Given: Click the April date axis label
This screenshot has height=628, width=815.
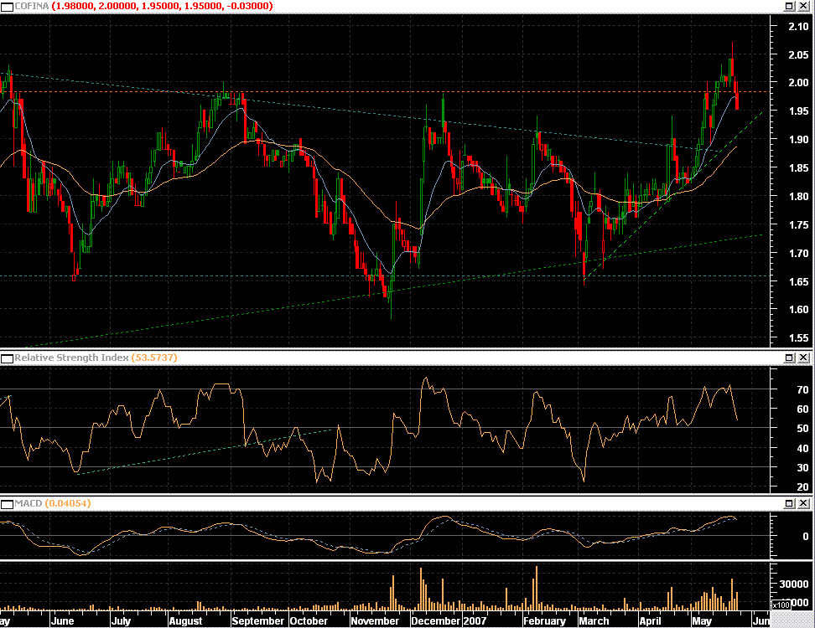Looking at the screenshot, I should click(650, 621).
